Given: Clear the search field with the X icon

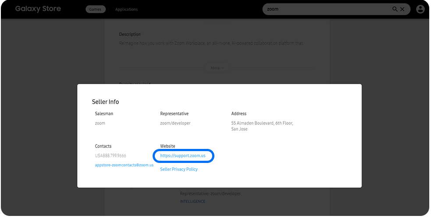Looking at the screenshot, I should (402, 9).
